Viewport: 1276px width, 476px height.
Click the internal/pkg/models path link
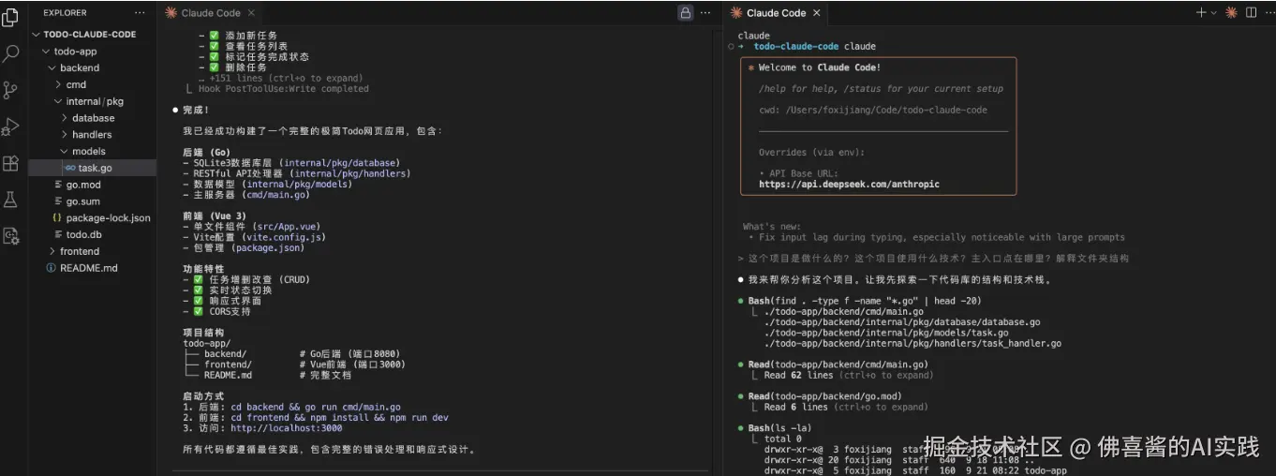pos(297,185)
